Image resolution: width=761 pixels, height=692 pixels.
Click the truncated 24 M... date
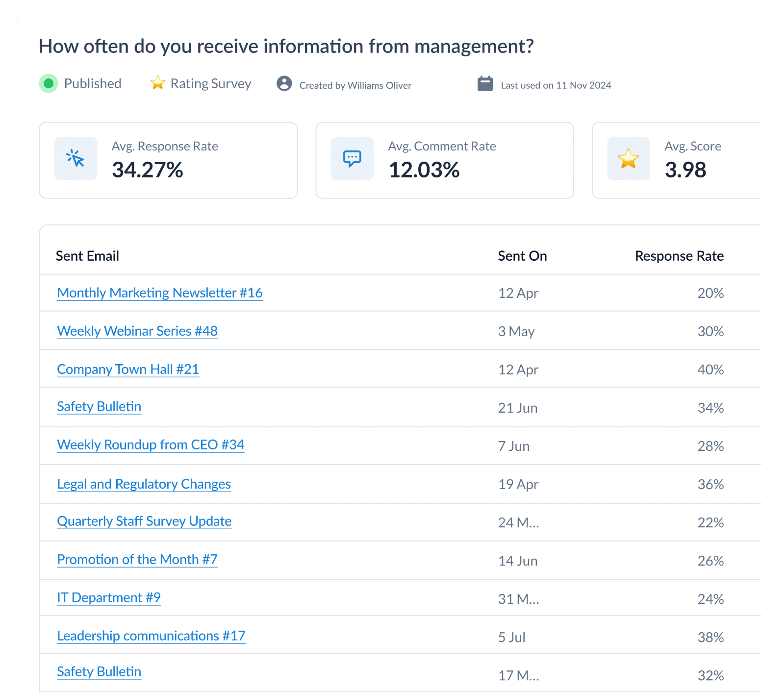click(519, 522)
